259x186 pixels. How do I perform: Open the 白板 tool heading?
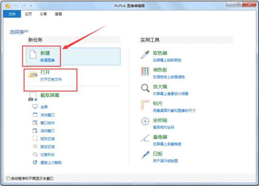(158, 154)
